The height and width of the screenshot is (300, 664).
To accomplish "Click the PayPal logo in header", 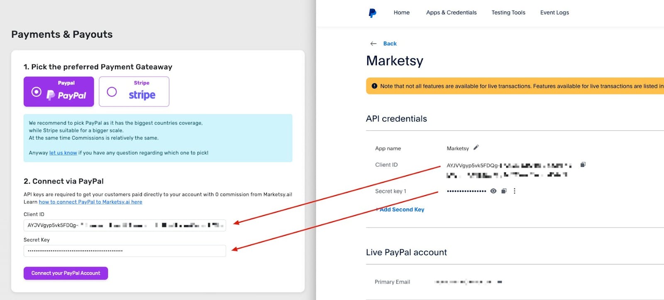I will (x=372, y=13).
